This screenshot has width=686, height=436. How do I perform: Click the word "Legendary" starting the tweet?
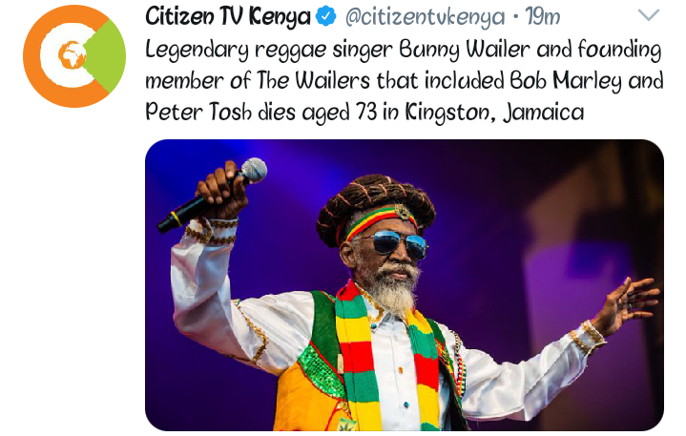tap(197, 50)
